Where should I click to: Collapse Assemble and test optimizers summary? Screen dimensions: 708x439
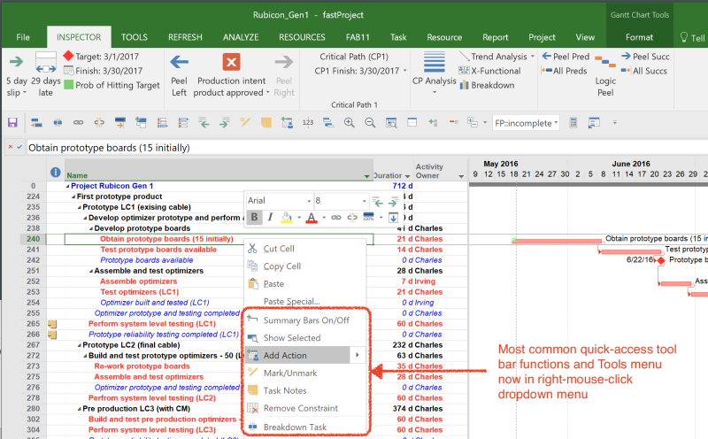91,271
